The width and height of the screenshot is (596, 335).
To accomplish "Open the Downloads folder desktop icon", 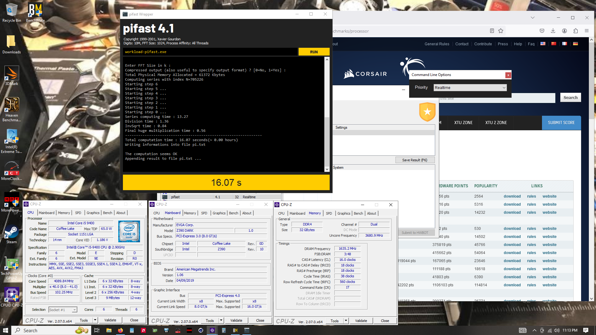I will pos(11,44).
